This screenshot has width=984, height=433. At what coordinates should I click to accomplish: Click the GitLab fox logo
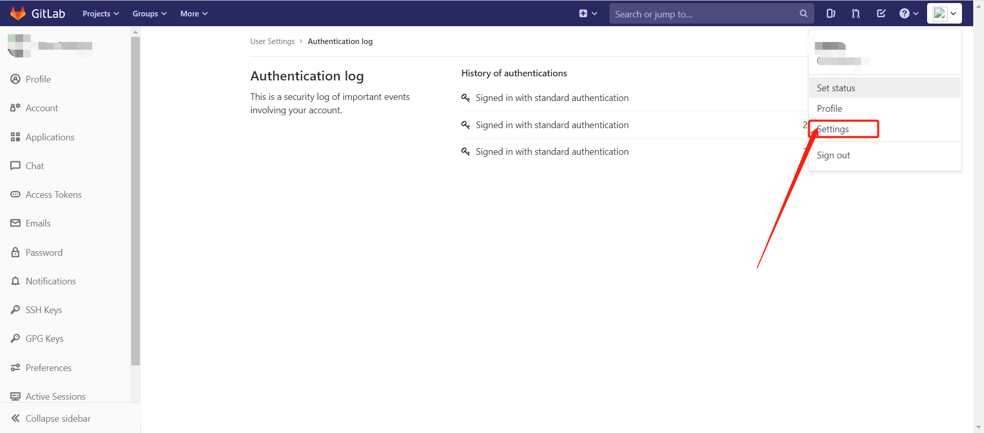pyautogui.click(x=18, y=13)
